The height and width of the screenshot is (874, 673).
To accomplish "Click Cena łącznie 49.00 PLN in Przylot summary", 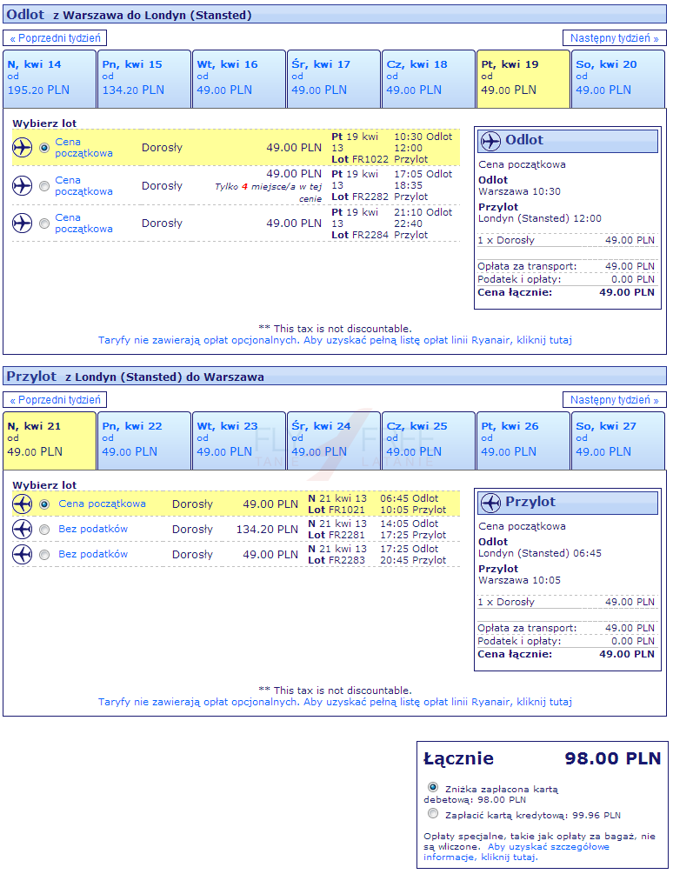I will coord(566,654).
